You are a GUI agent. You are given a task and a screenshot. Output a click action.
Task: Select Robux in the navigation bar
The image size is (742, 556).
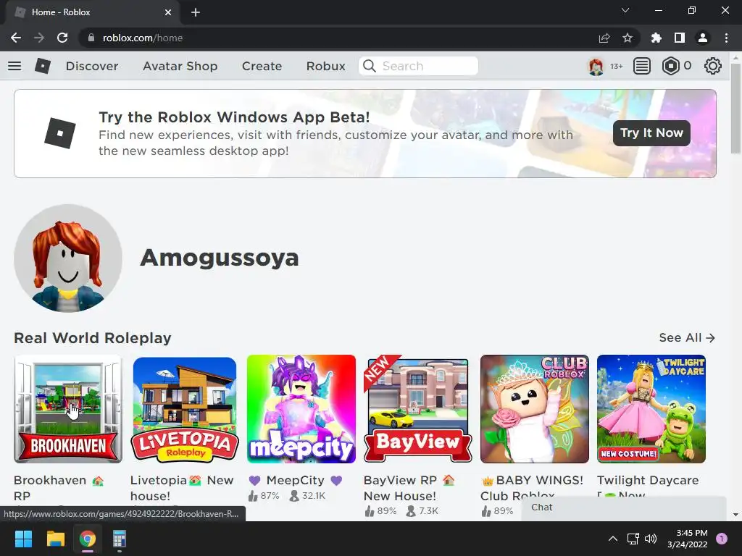click(x=325, y=66)
